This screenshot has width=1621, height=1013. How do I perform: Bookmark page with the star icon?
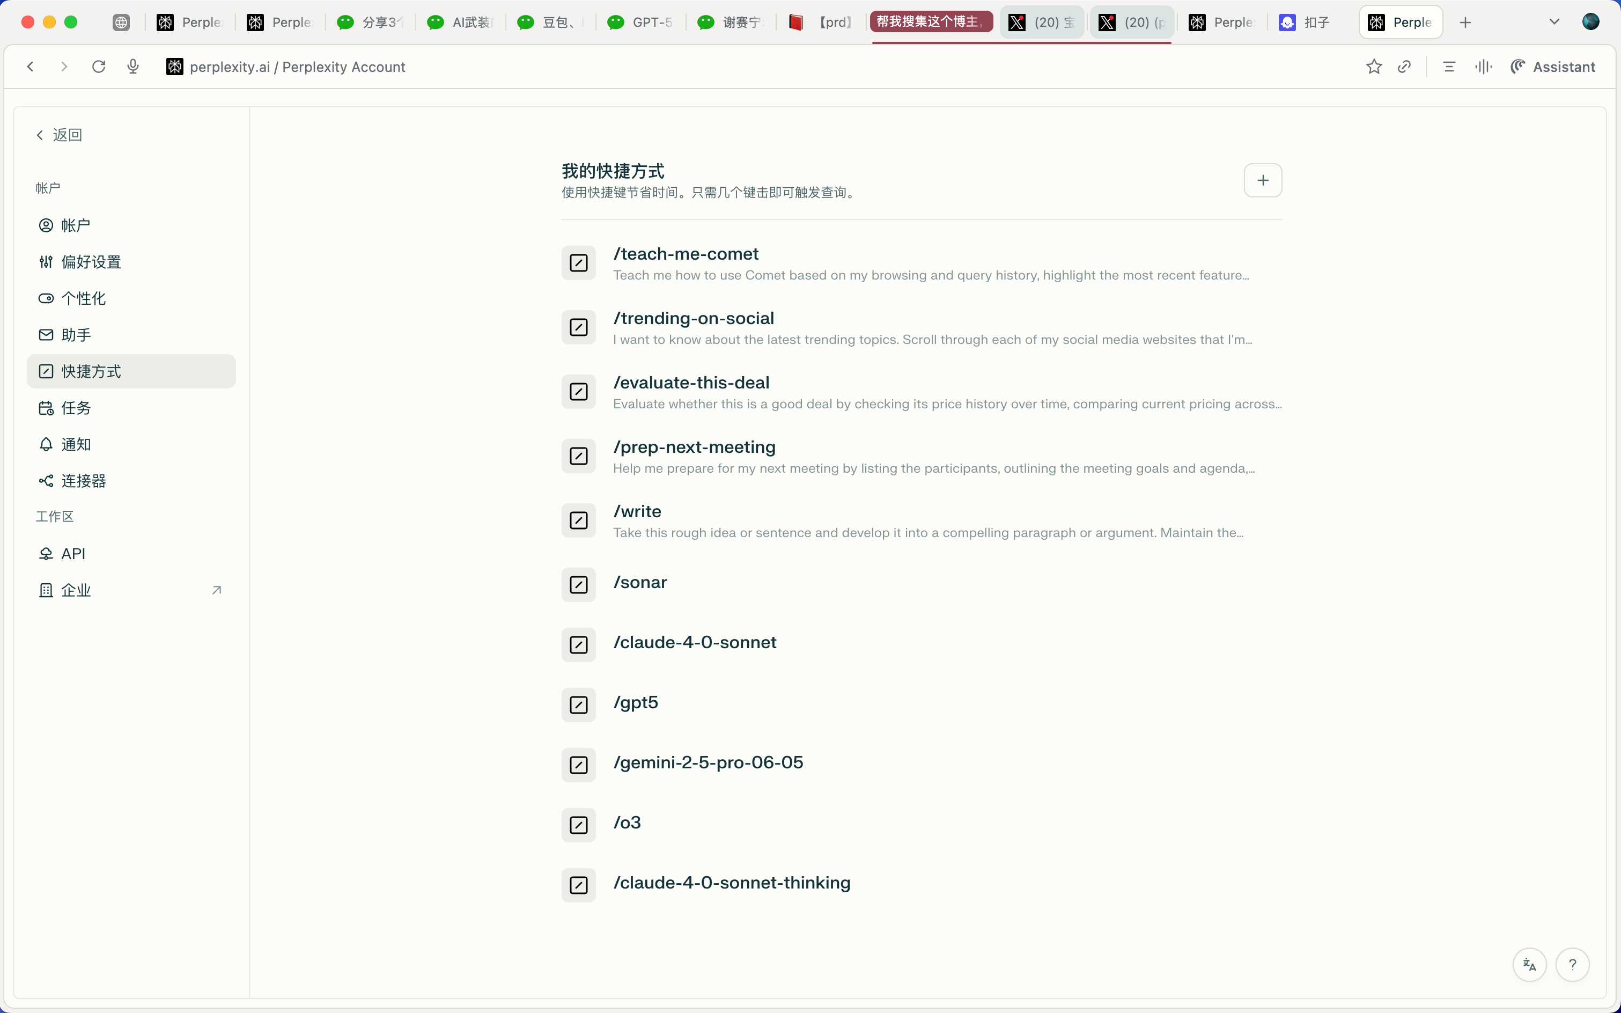click(1374, 67)
